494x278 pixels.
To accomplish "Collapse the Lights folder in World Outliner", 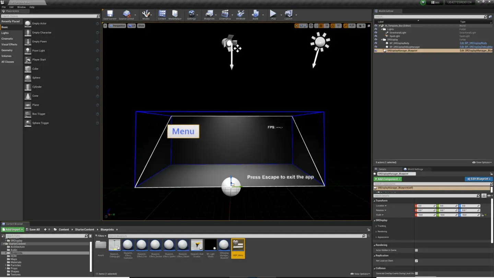I will coord(382,29).
